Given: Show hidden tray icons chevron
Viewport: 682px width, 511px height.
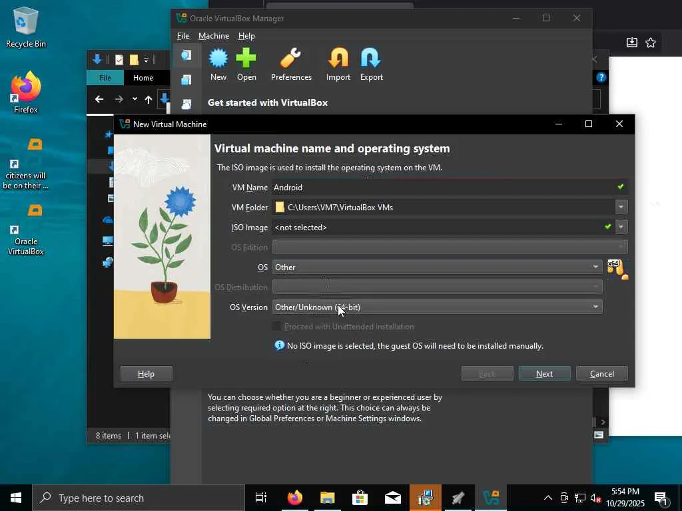Looking at the screenshot, I should click(x=548, y=498).
